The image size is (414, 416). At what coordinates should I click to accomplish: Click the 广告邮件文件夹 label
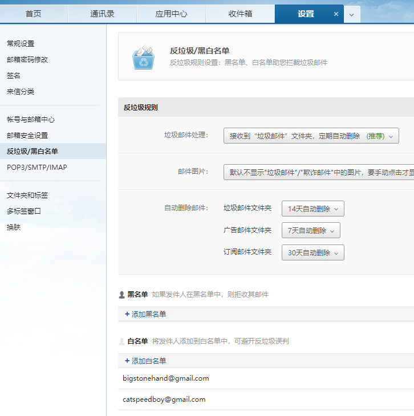tap(247, 230)
